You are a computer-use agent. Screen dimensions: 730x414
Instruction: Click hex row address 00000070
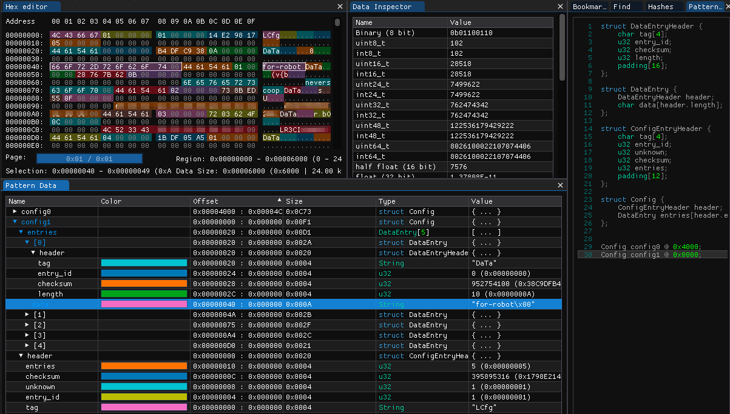point(24,90)
